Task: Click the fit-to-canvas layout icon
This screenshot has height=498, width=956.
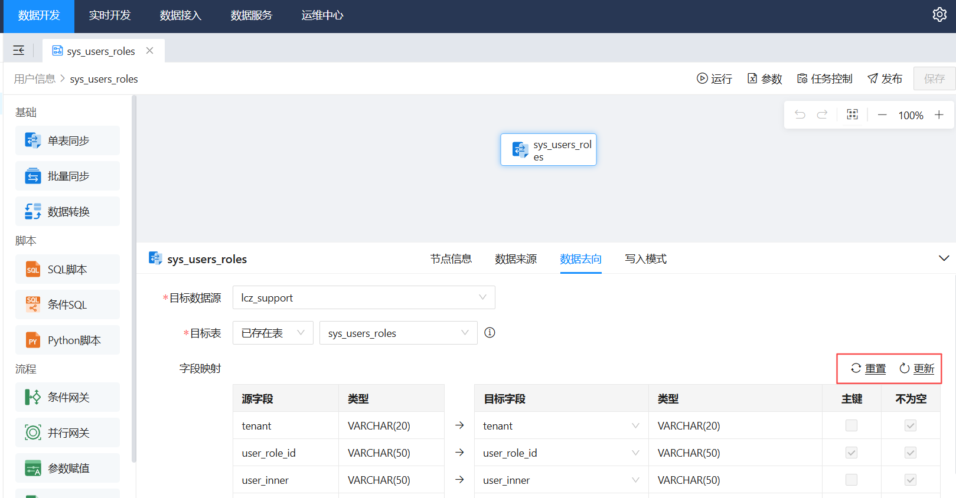Action: click(x=852, y=114)
